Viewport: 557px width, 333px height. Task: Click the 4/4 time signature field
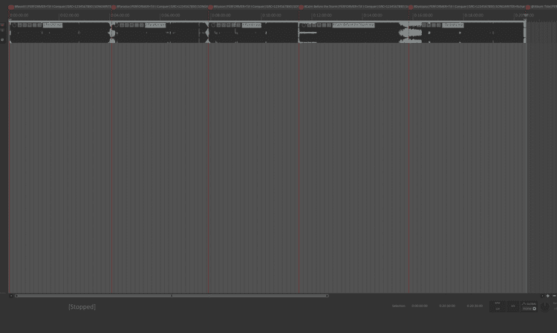[x=512, y=306]
